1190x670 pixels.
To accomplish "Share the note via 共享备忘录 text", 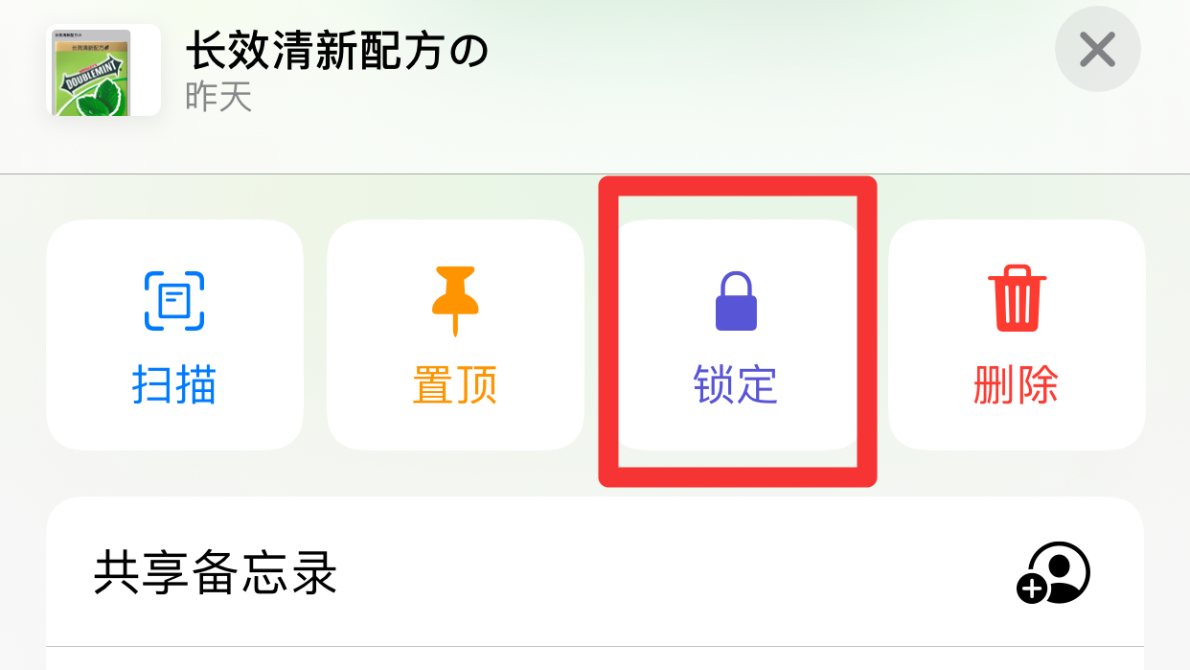I will coord(216,573).
